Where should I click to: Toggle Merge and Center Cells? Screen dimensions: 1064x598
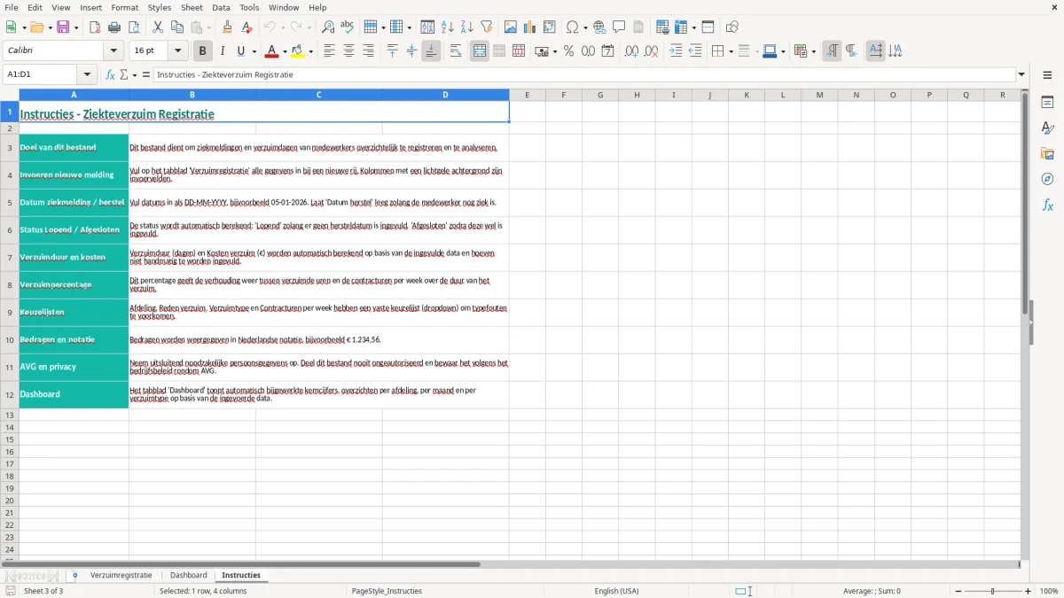tap(480, 51)
